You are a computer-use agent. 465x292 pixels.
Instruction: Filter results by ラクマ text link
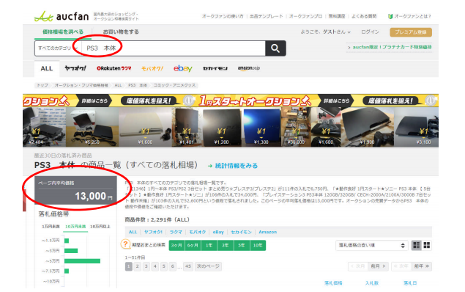pos(176,233)
